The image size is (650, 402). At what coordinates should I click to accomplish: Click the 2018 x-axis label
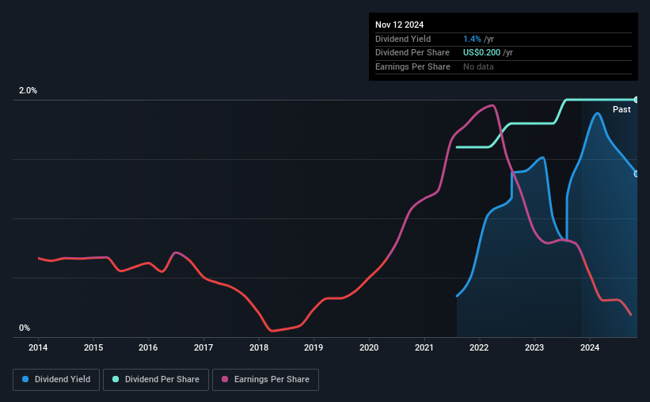tap(259, 347)
